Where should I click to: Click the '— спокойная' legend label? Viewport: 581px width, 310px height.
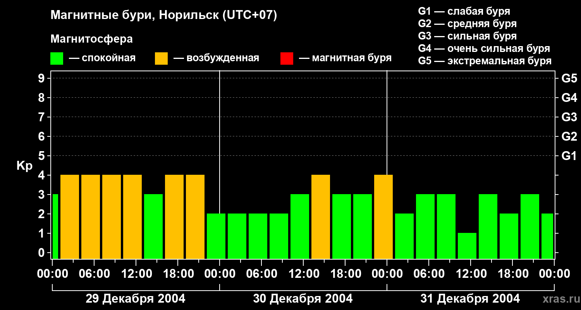(x=102, y=58)
